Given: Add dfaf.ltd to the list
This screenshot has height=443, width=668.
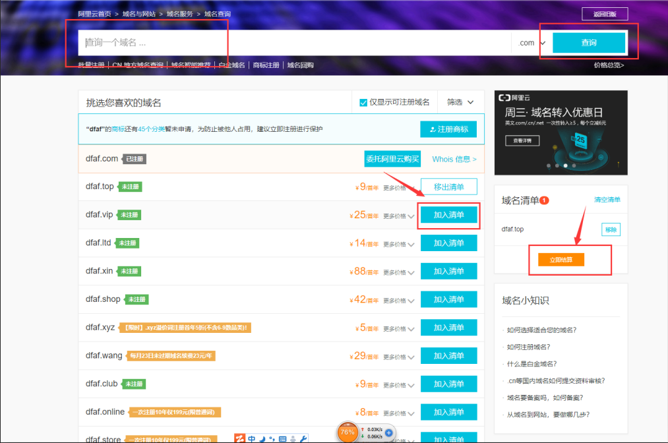Looking at the screenshot, I should pos(448,243).
